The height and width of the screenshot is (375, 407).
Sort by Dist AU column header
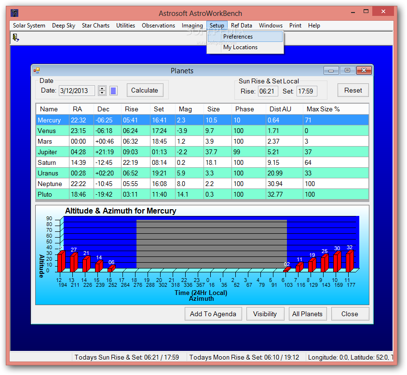pyautogui.click(x=285, y=109)
